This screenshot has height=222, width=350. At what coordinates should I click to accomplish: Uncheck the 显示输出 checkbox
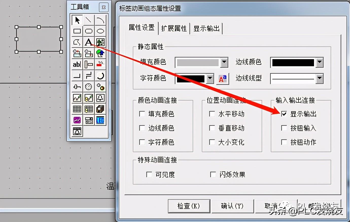284,114
